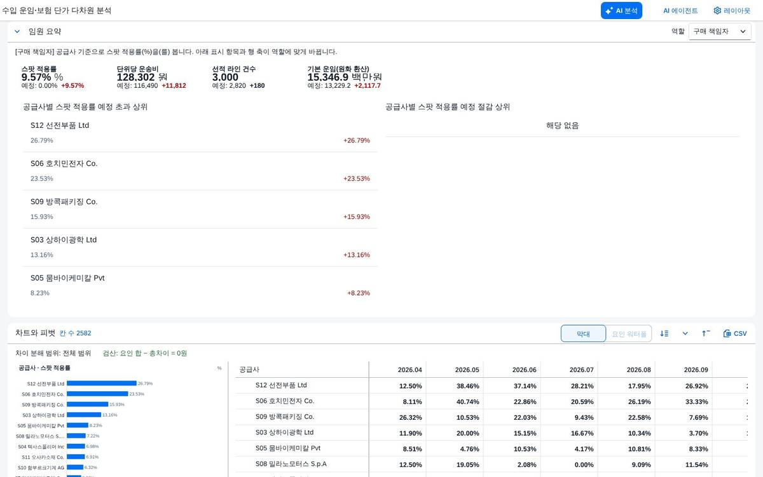Image resolution: width=763 pixels, height=477 pixels.
Task: Select the S08 밀라노모터스 S.p.A pivot row label
Action: pyautogui.click(x=291, y=464)
